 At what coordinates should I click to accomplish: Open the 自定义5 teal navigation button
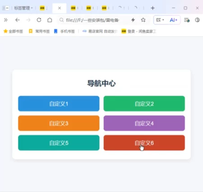59,143
